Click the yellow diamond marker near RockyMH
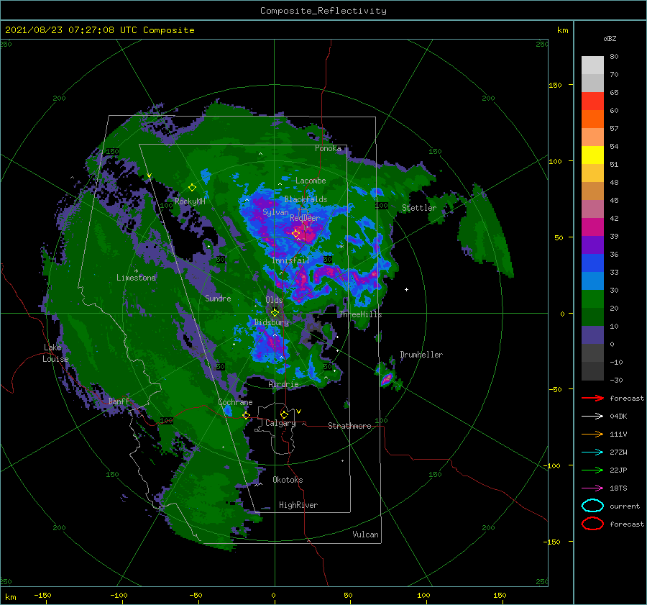647x605 pixels. 192,188
